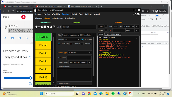The height and width of the screenshot is (97, 172).
Task: Click Canada Post email envelope icon
Action: [x=20, y=38]
